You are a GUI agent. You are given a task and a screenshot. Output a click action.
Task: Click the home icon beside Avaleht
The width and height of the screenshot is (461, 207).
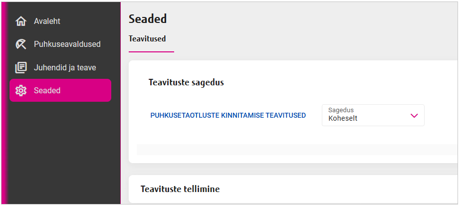(x=20, y=21)
